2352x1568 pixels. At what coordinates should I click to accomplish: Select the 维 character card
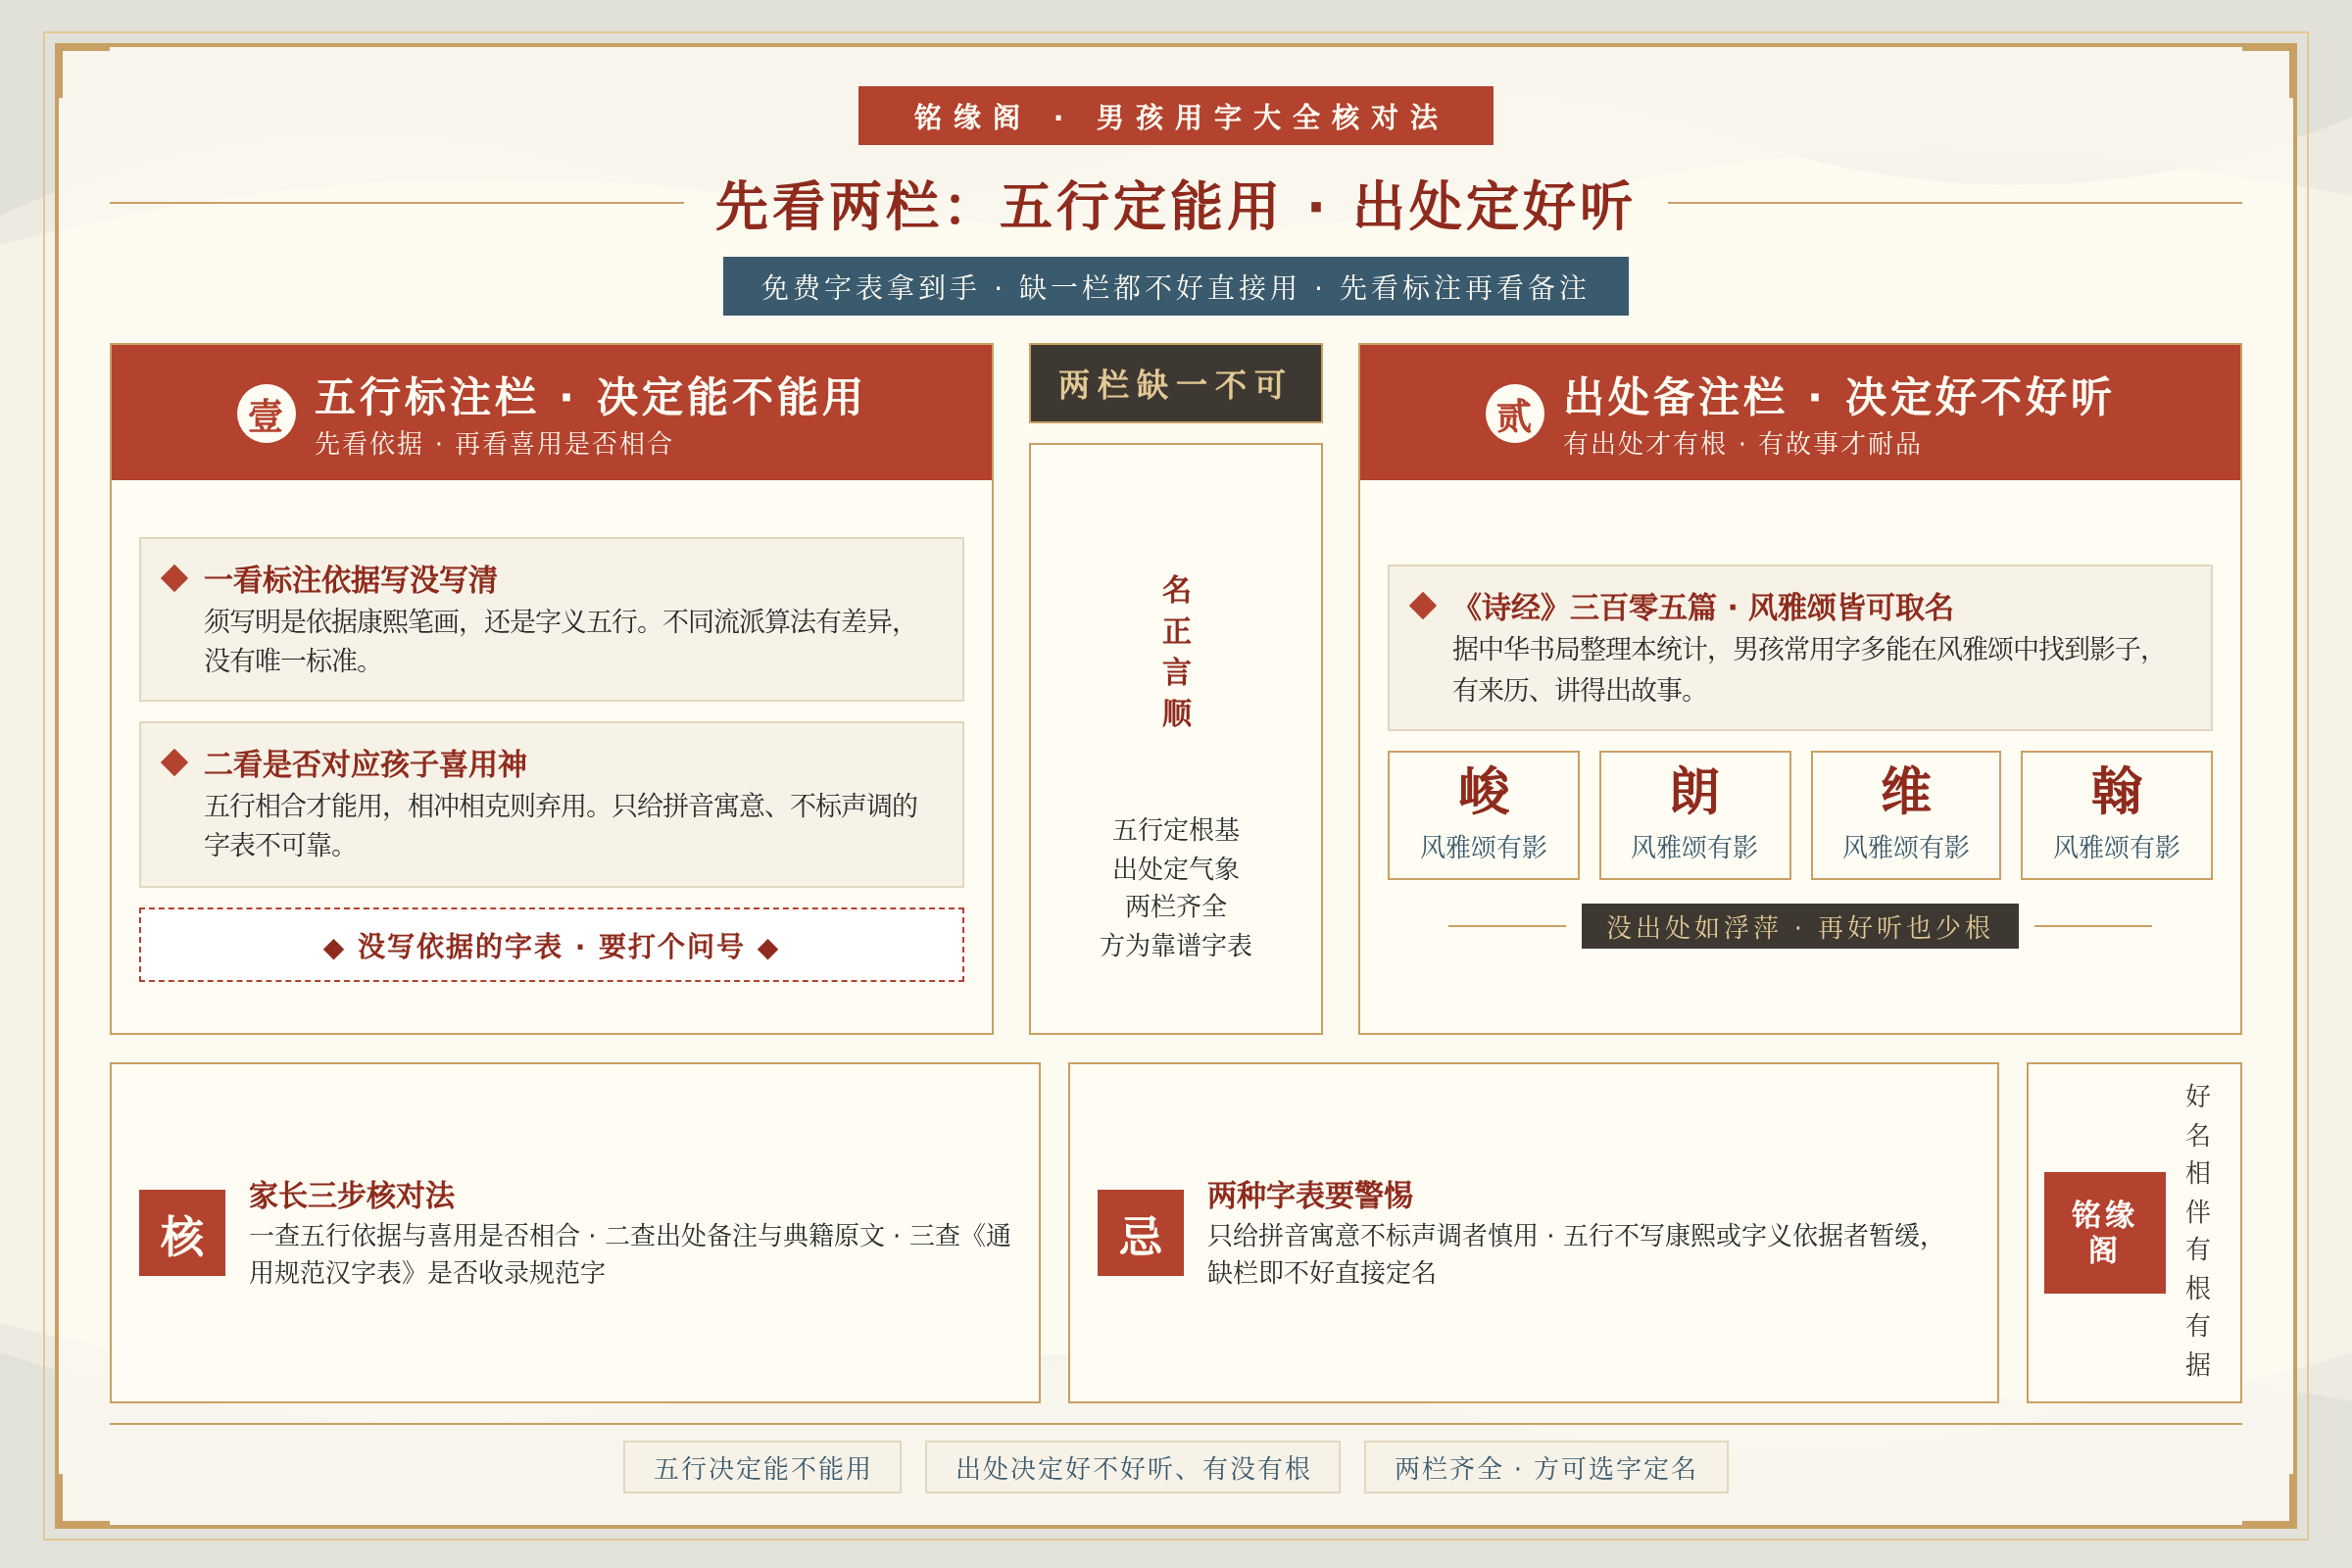tap(1905, 815)
